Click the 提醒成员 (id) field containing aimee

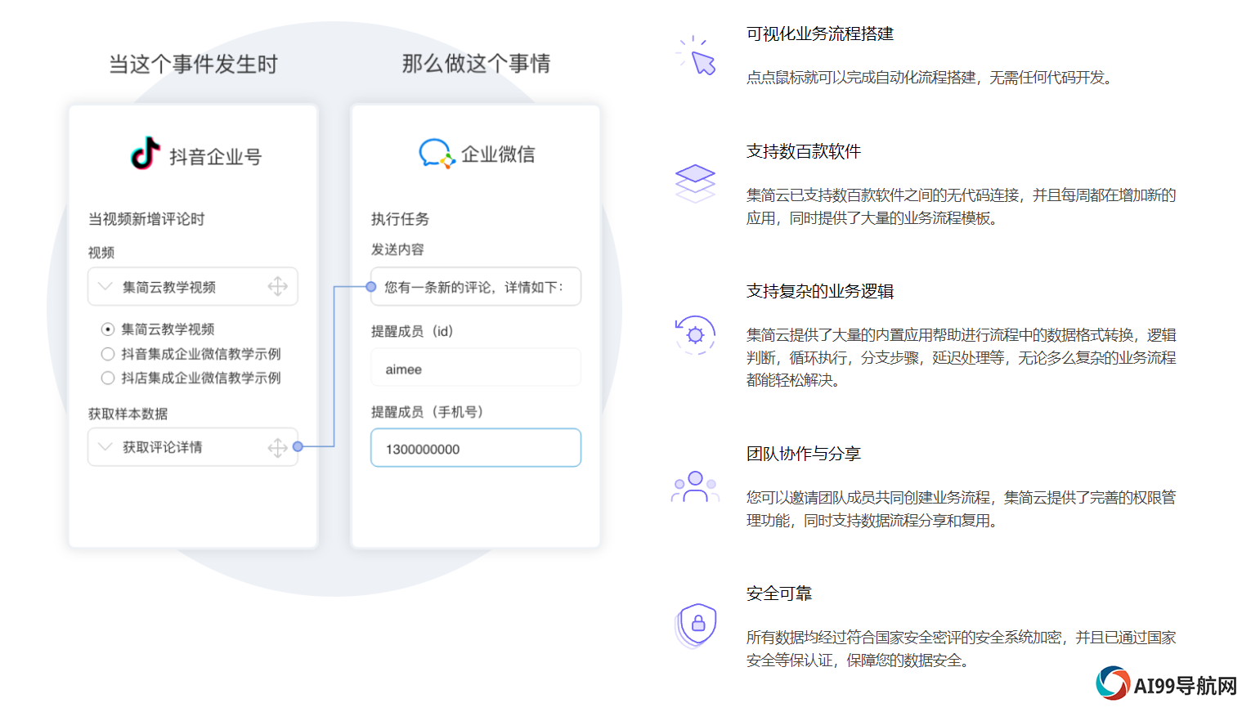476,368
